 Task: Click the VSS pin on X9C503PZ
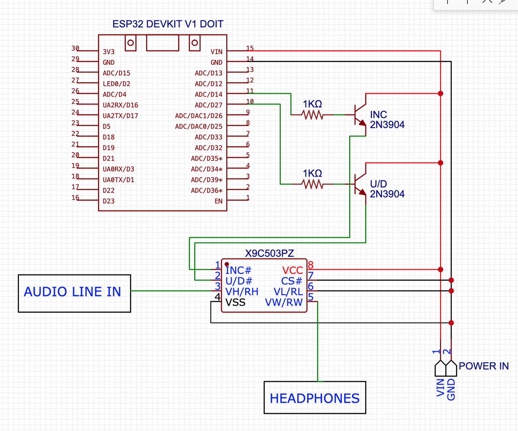tap(235, 302)
